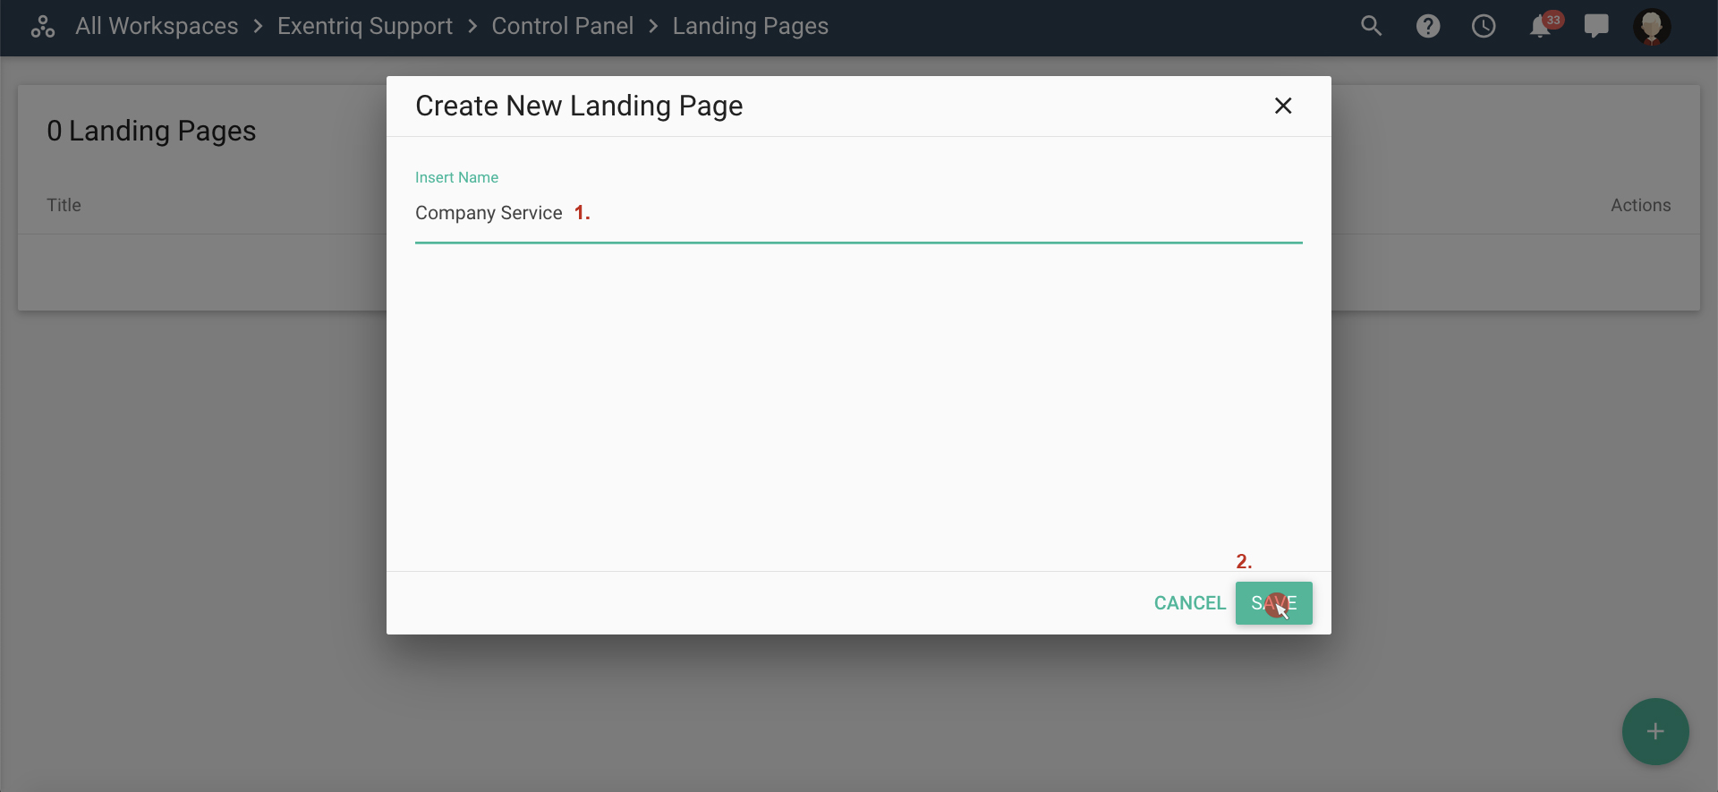Screen dimensions: 1718x792
Task: Show recent history via the clock icon
Action: (x=1484, y=27)
